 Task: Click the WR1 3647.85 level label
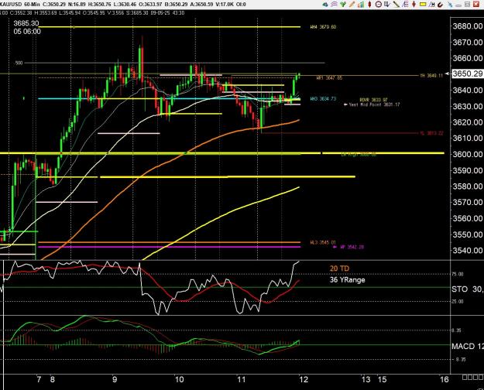click(x=329, y=78)
